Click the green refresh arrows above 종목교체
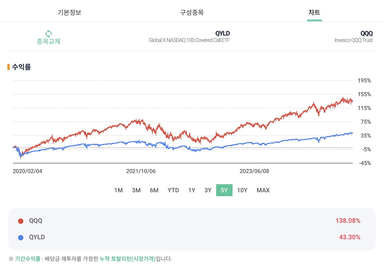The image size is (384, 265). click(x=48, y=33)
